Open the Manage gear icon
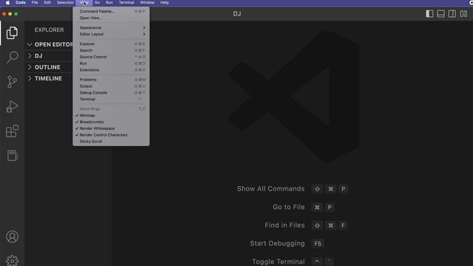This screenshot has width=473, height=266. 12,261
